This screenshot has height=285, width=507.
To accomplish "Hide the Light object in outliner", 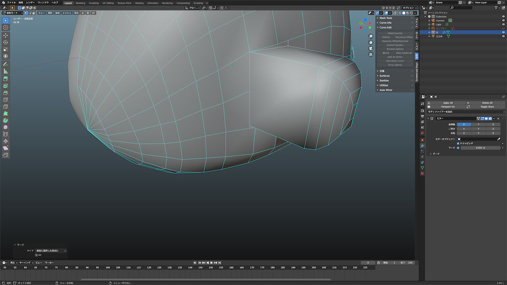I will (x=503, y=24).
